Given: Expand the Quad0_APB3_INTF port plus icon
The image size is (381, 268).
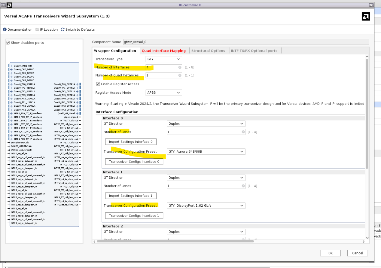Looking at the screenshot, I should [11, 65].
